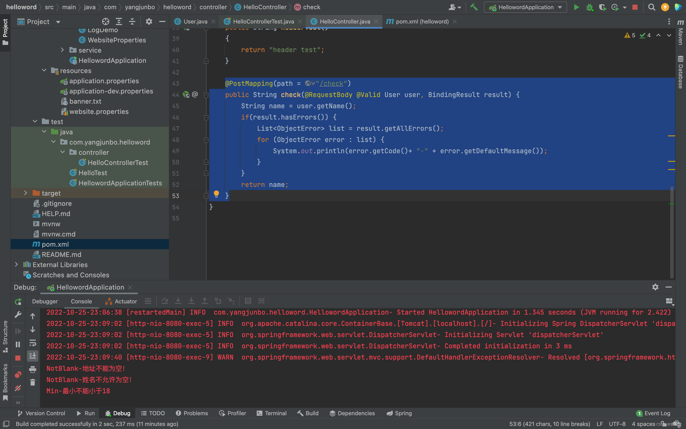This screenshot has width=686, height=429.
Task: Open the Actuator tab in Debug panel
Action: point(125,301)
